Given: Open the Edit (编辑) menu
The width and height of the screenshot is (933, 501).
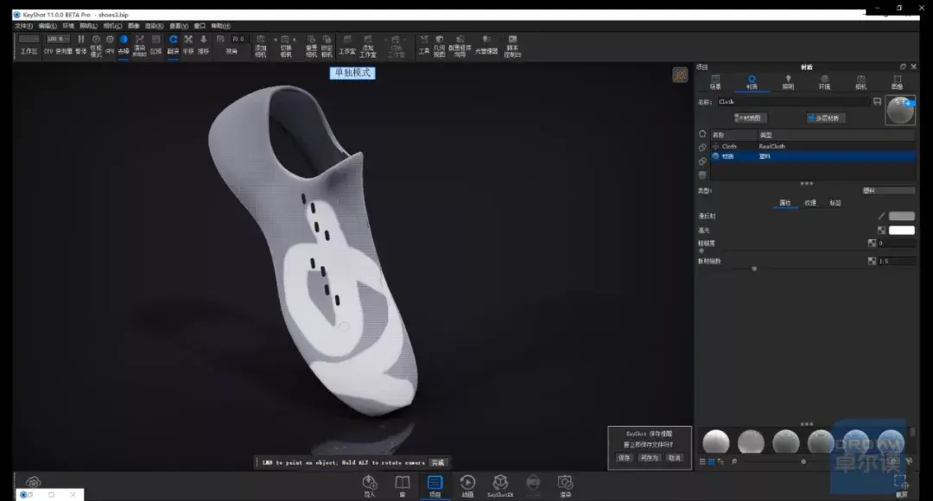Looking at the screenshot, I should [48, 26].
